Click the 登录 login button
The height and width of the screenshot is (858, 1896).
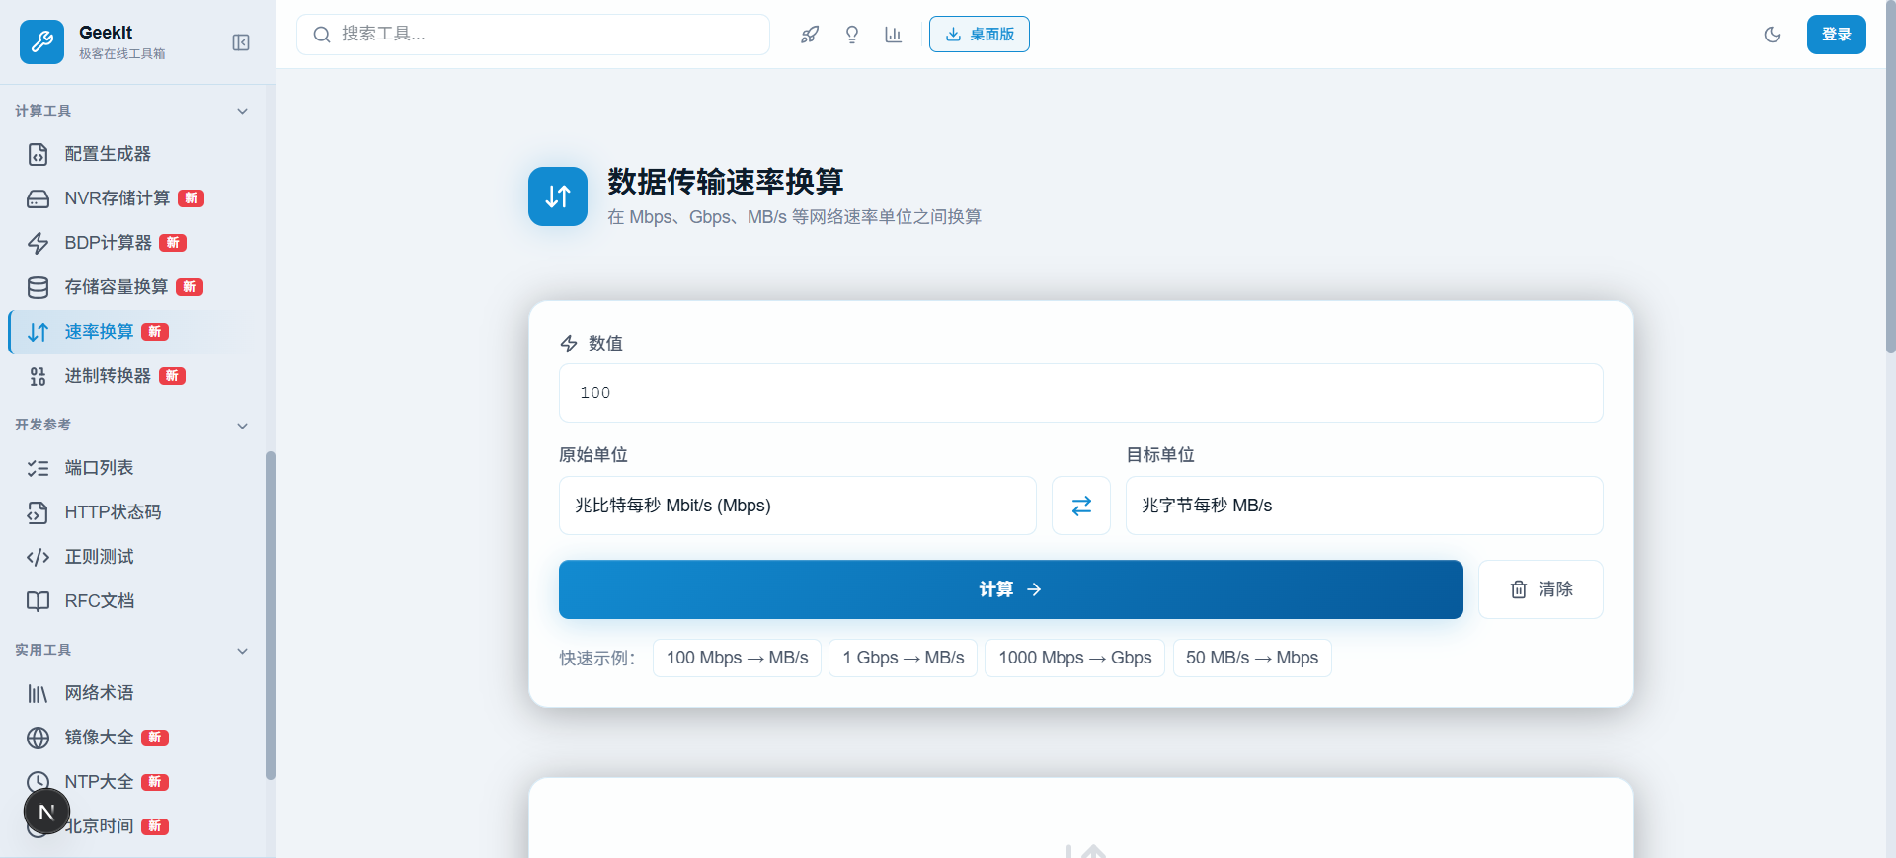pos(1837,35)
